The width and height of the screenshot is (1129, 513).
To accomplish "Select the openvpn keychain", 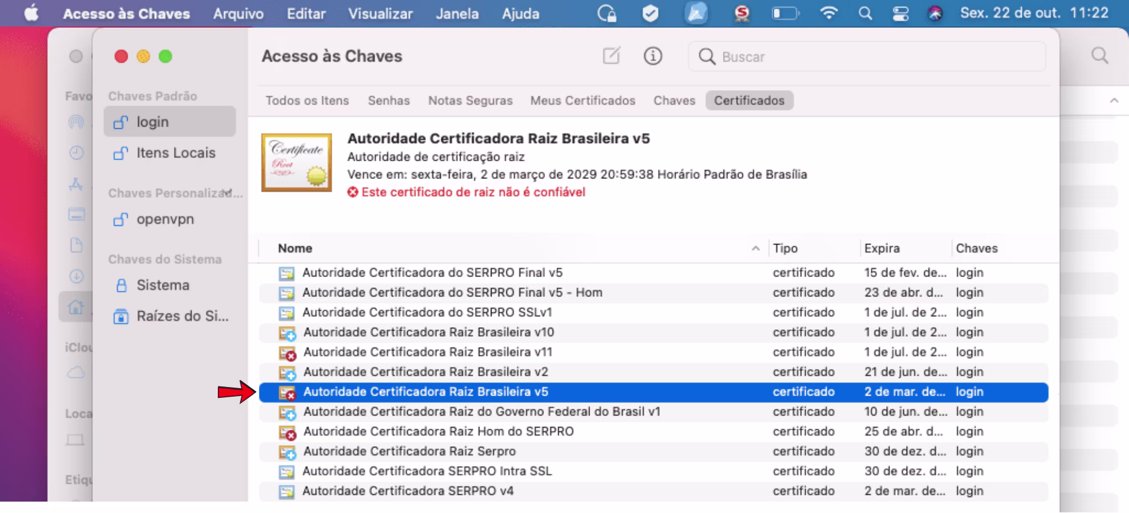I will (170, 219).
